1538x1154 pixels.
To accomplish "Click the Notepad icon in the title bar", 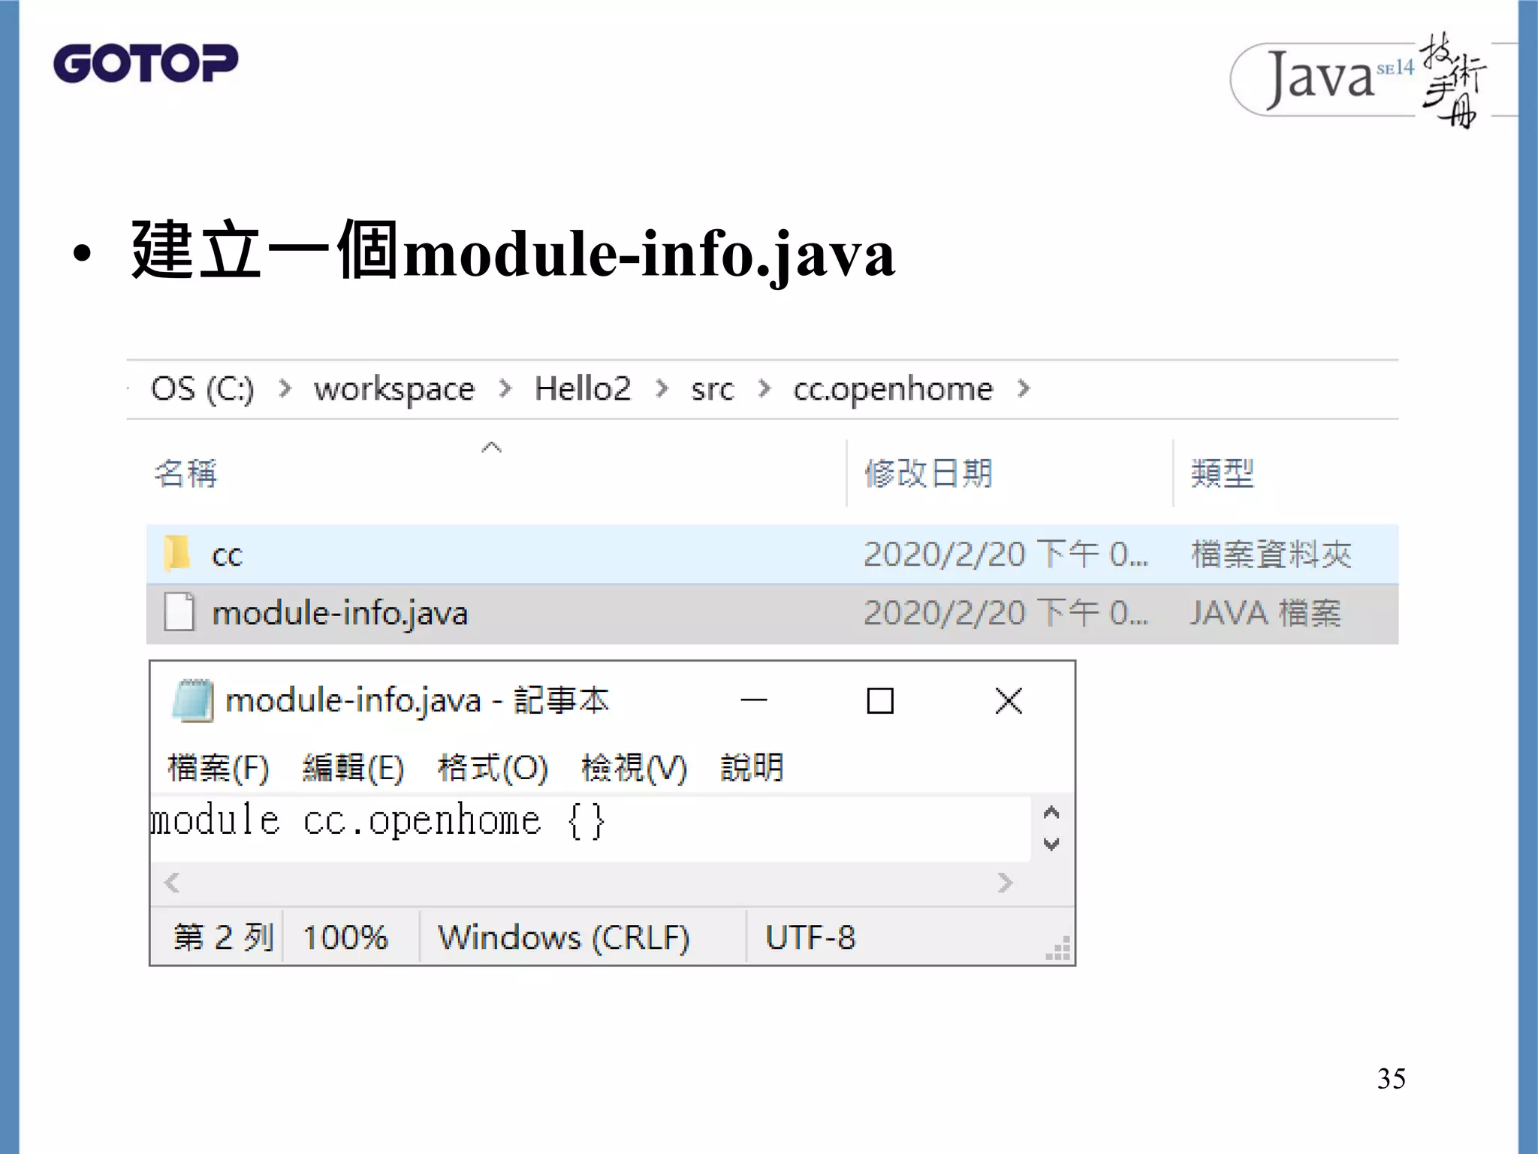I will coord(193,700).
